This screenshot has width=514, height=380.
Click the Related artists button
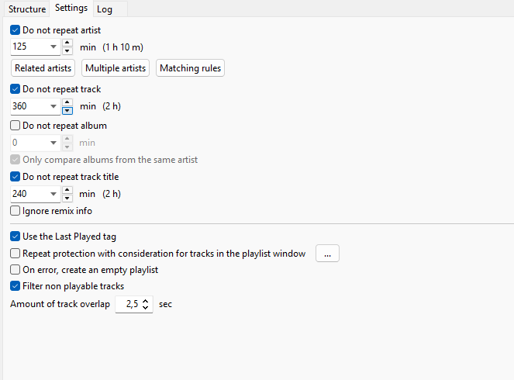(x=43, y=68)
